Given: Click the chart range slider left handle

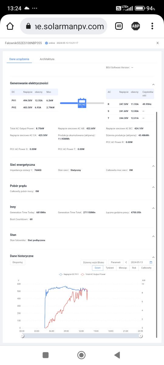Looking at the screenshot, I should (x=22, y=335).
